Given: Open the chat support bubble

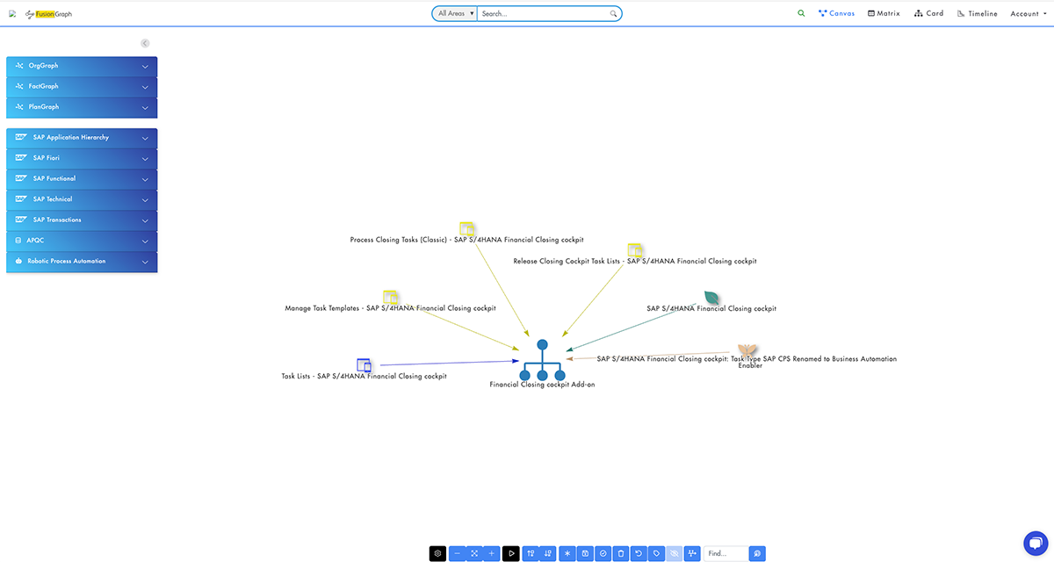Looking at the screenshot, I should (x=1037, y=543).
